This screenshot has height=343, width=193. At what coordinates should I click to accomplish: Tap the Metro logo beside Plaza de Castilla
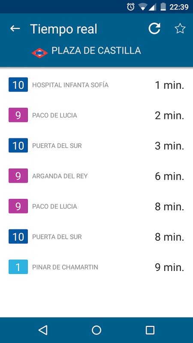[39, 53]
